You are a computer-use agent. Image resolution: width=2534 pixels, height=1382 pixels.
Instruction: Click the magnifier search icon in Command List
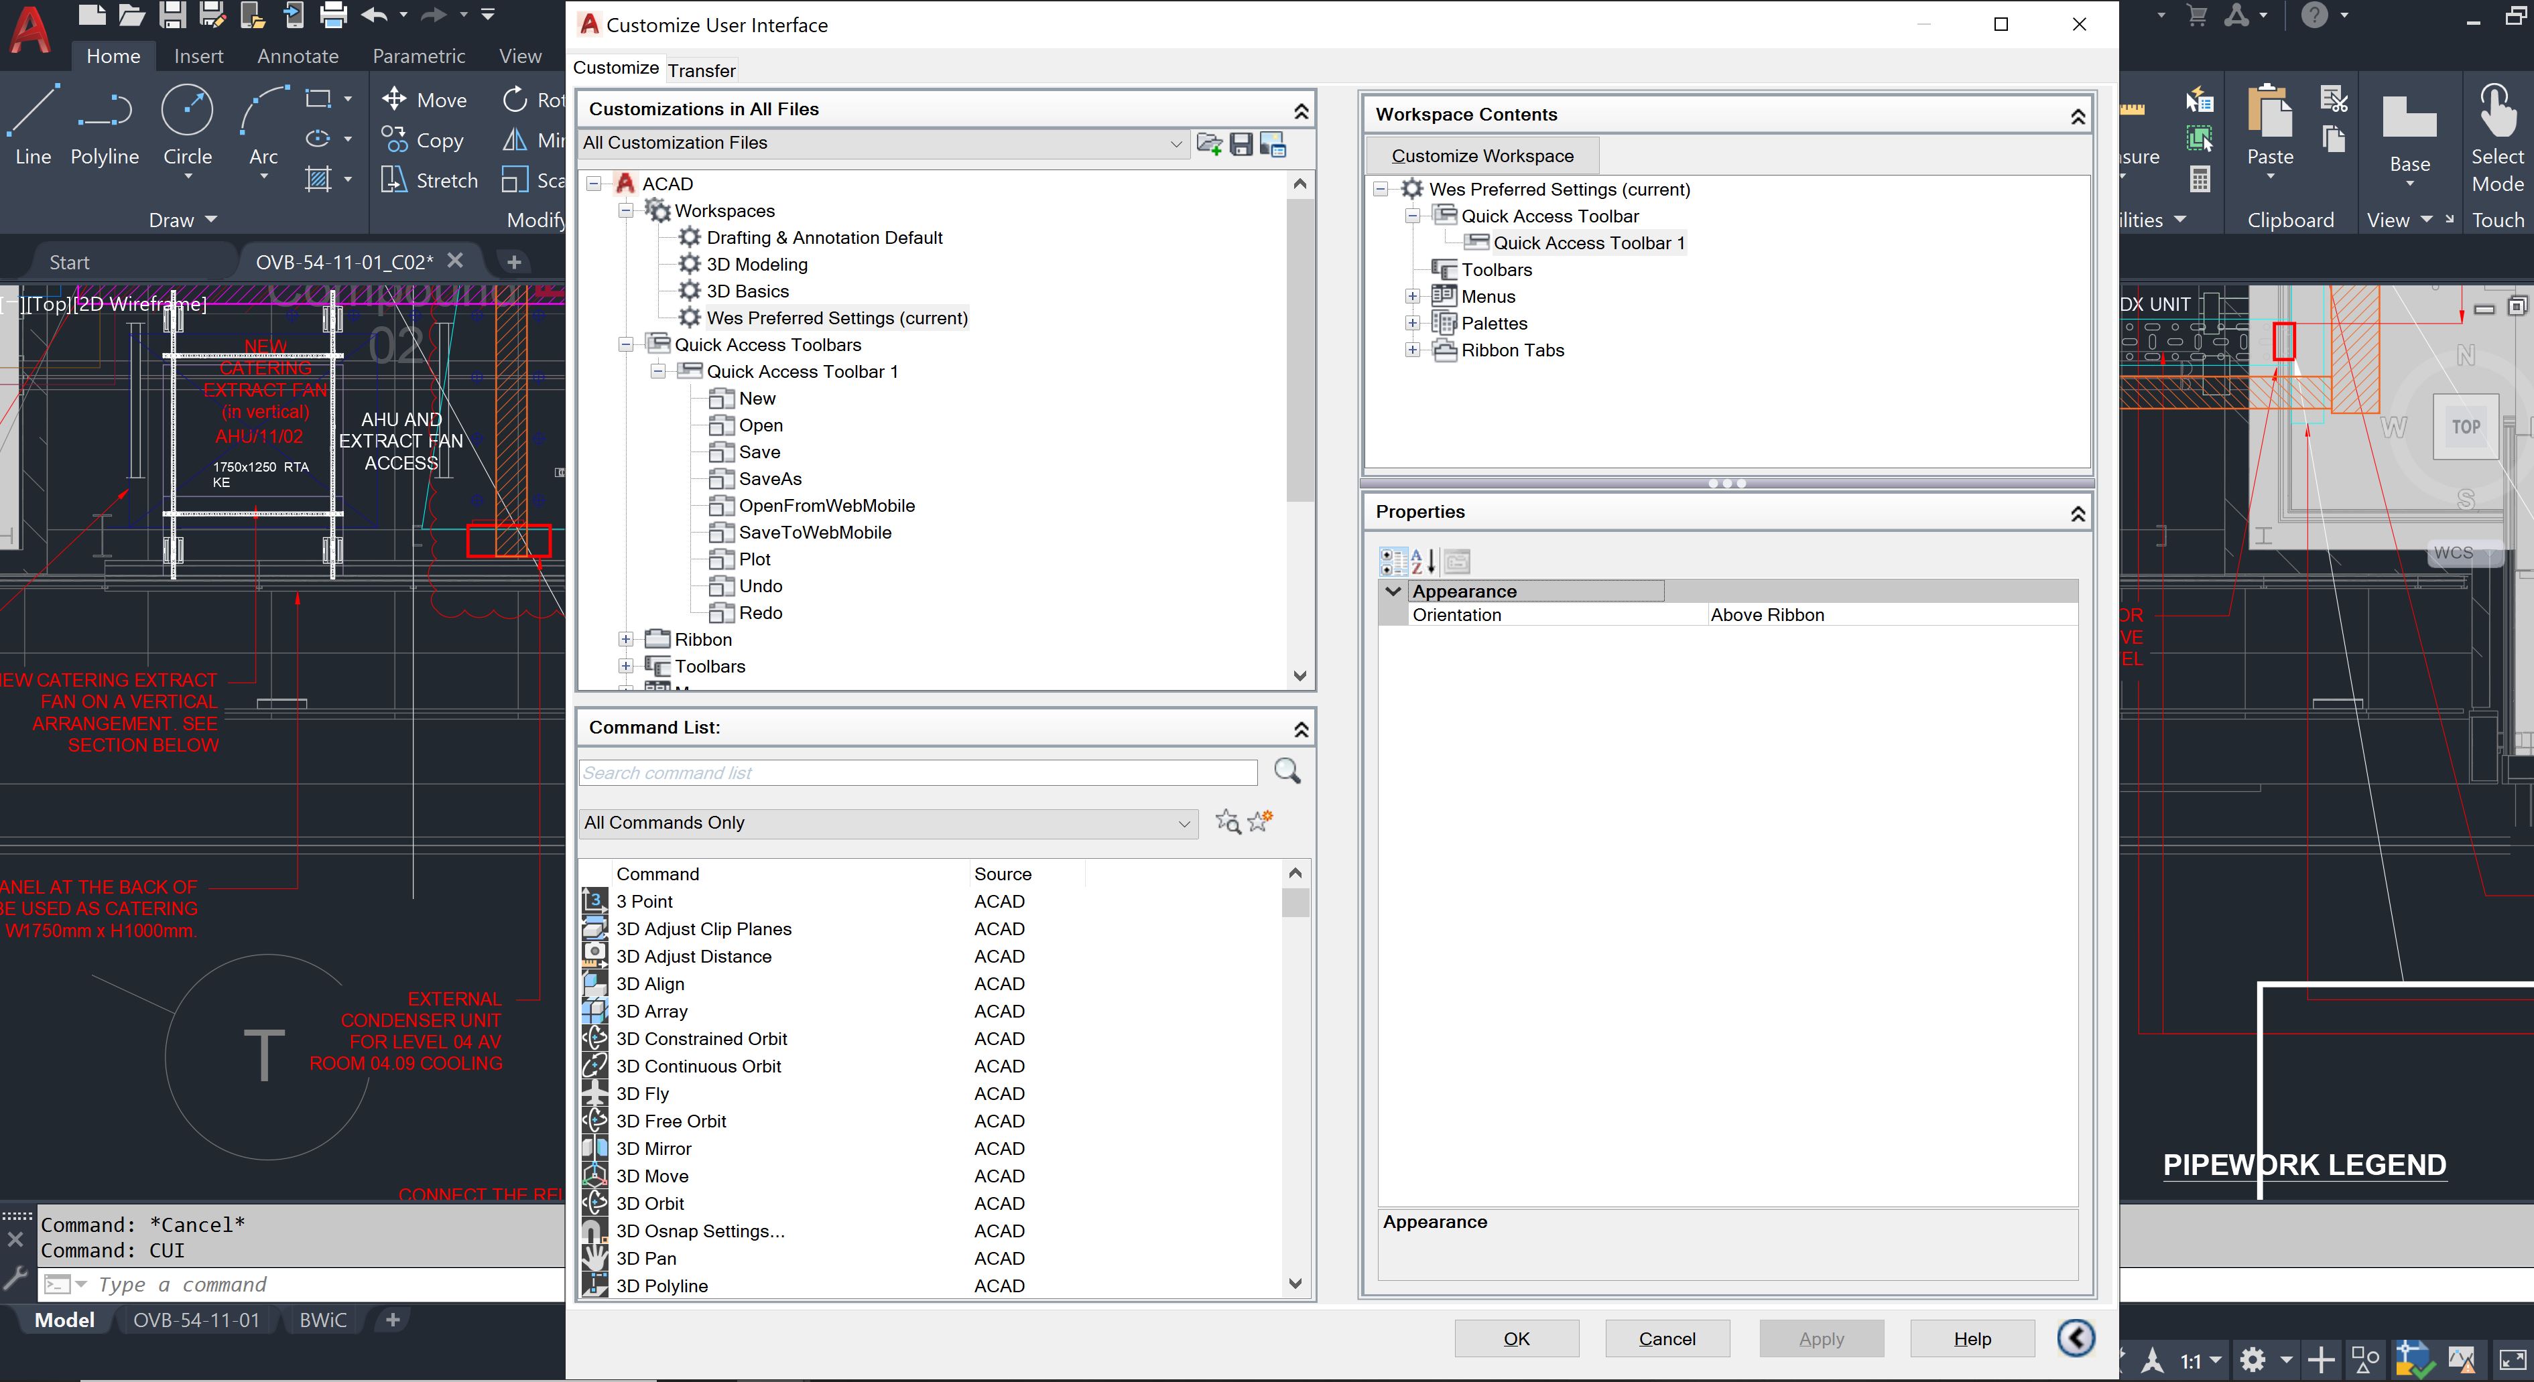(1287, 772)
